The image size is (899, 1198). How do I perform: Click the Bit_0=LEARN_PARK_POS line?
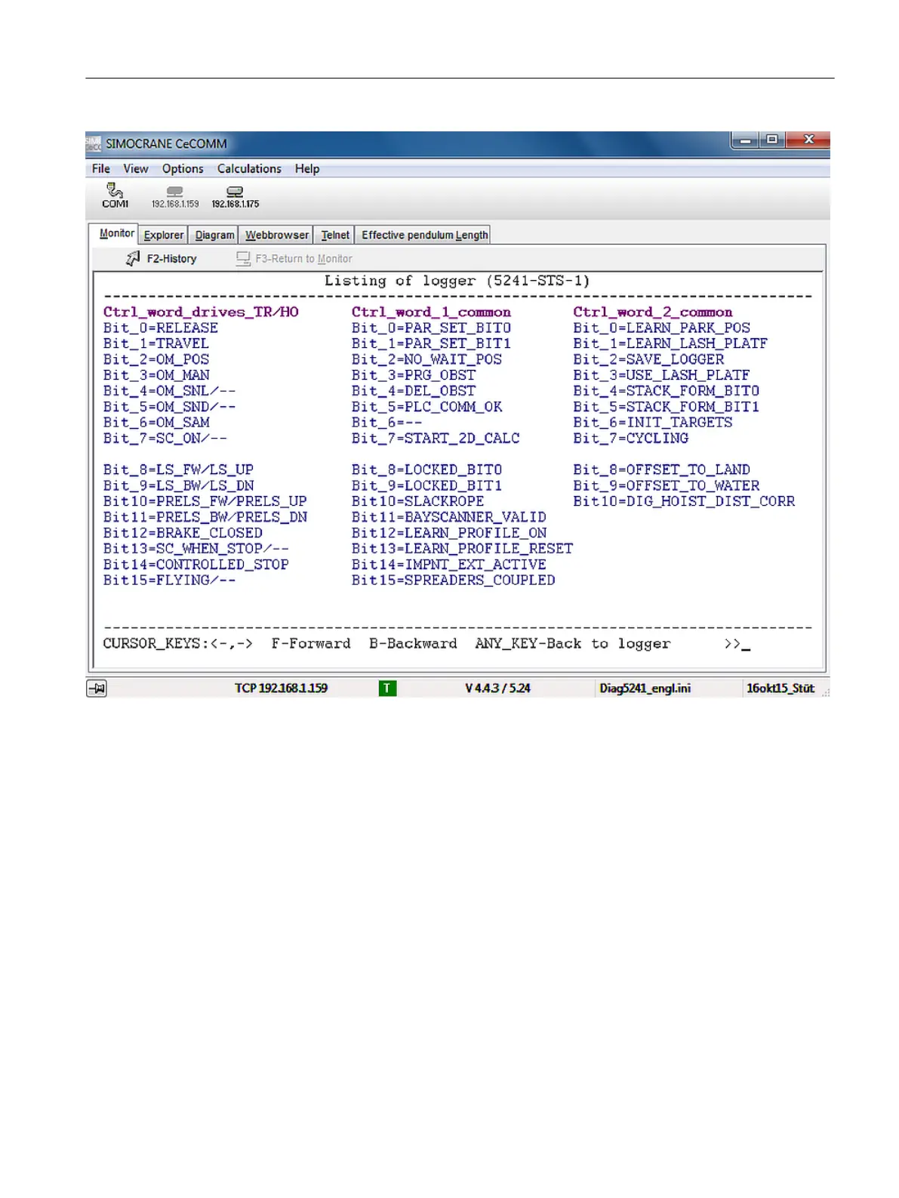(662, 328)
